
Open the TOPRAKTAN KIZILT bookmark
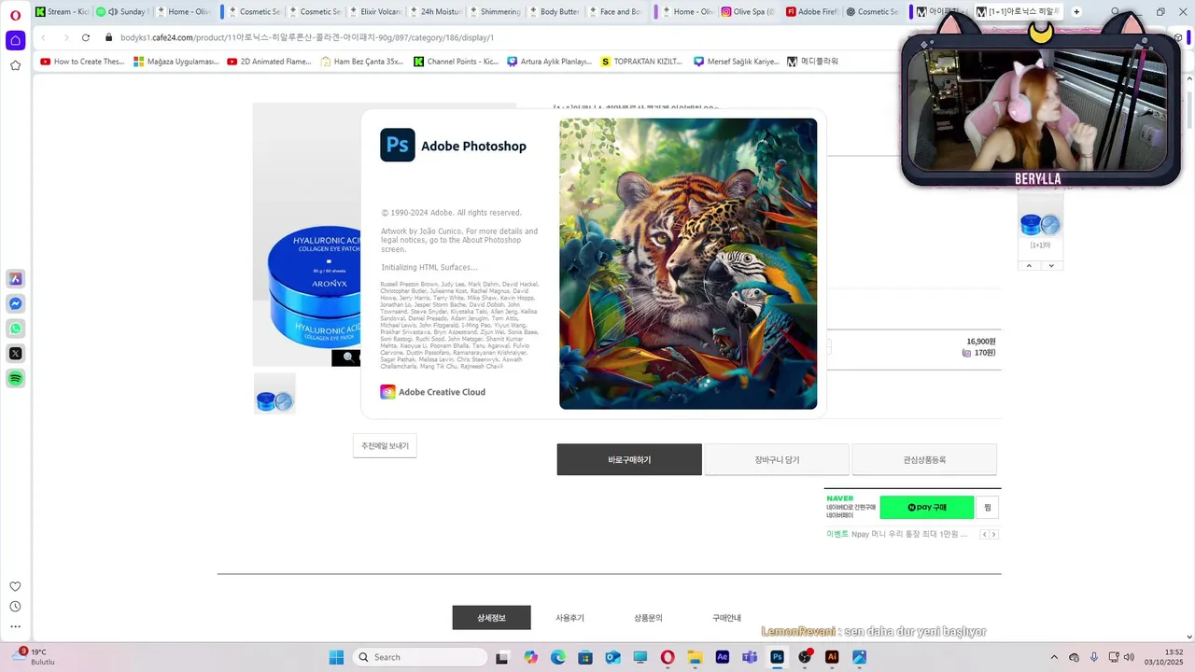tap(641, 62)
